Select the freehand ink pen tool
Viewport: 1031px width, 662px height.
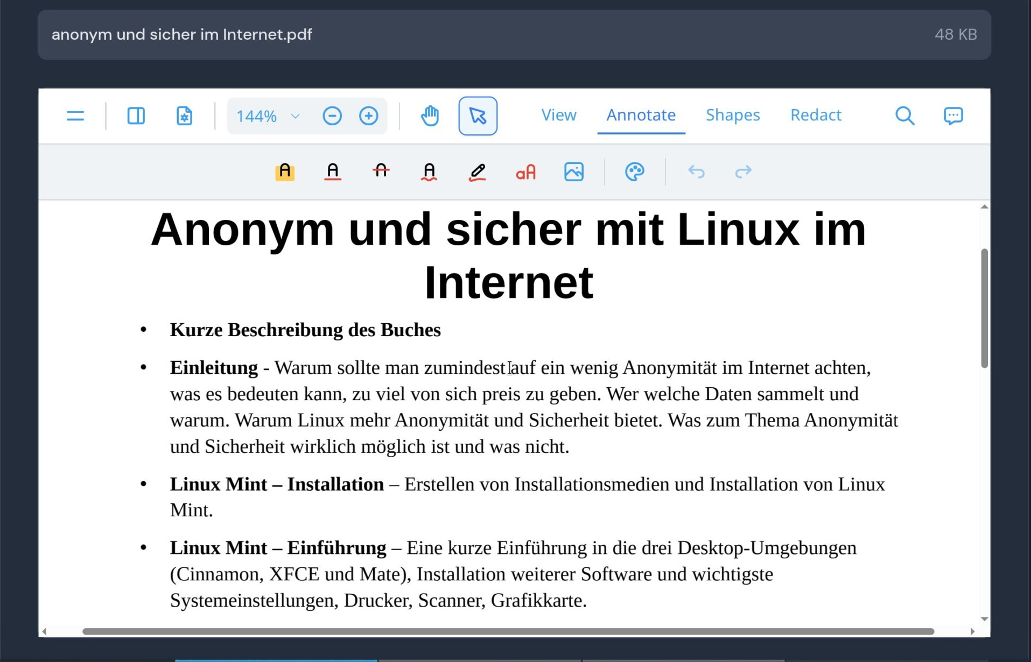coord(477,172)
